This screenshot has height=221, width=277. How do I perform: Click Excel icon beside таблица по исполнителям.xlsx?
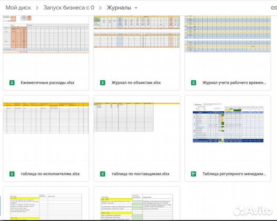point(12,174)
